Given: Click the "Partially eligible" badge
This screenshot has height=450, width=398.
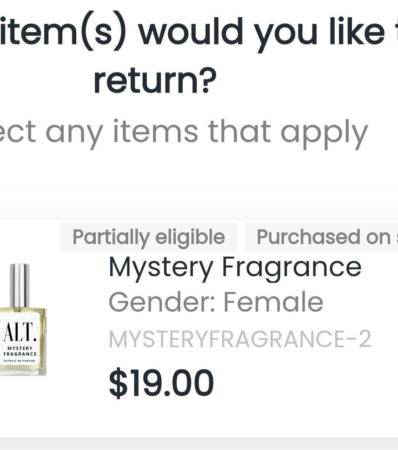Looking at the screenshot, I should pos(149,237).
